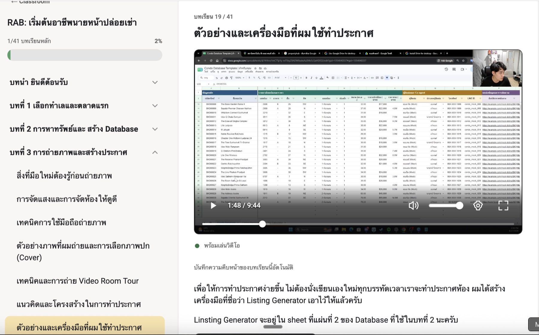Image resolution: width=539 pixels, height=335 pixels.
Task: Adjust the video volume slider
Action: point(446,206)
